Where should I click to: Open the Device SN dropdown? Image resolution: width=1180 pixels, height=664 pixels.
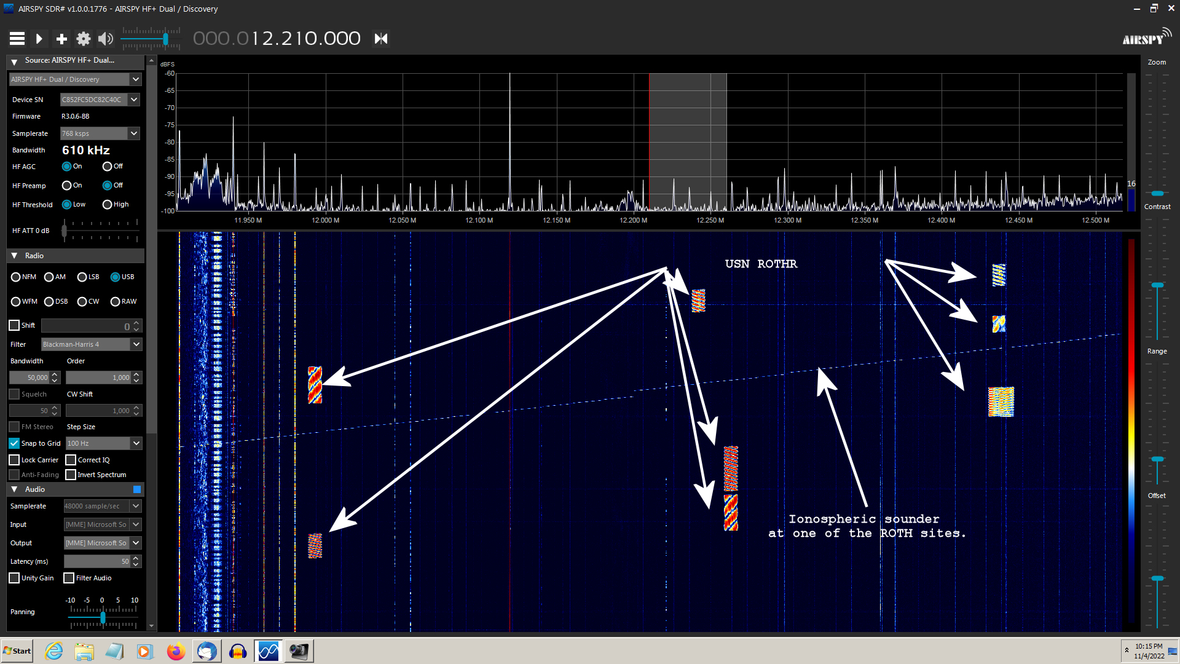134,99
